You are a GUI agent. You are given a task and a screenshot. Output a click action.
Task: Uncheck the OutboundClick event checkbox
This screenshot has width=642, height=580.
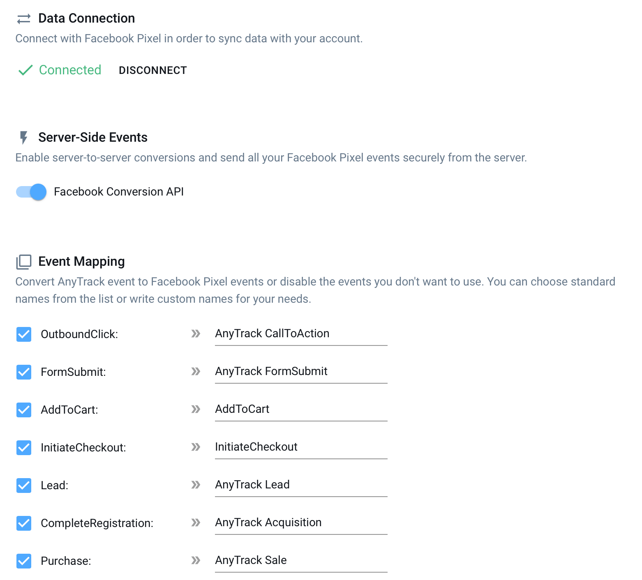24,334
